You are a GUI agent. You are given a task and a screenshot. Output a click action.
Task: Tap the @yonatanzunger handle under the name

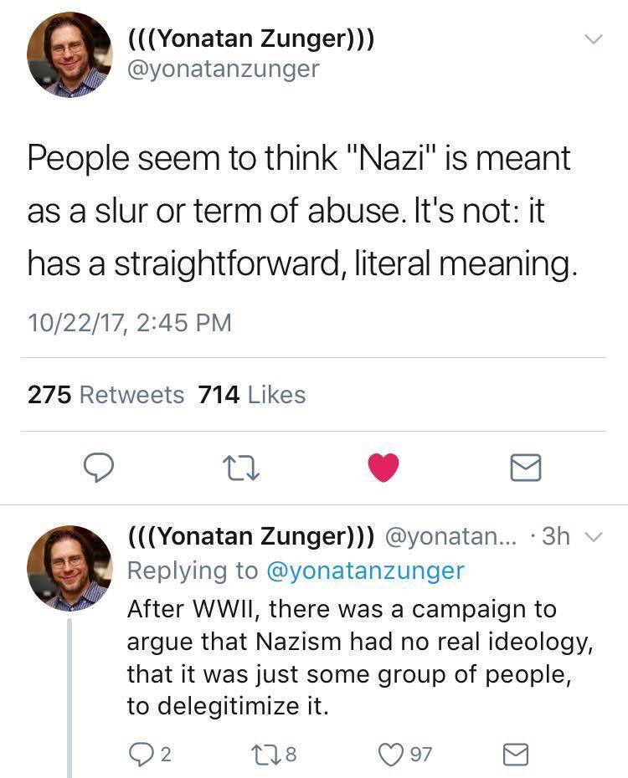point(222,69)
